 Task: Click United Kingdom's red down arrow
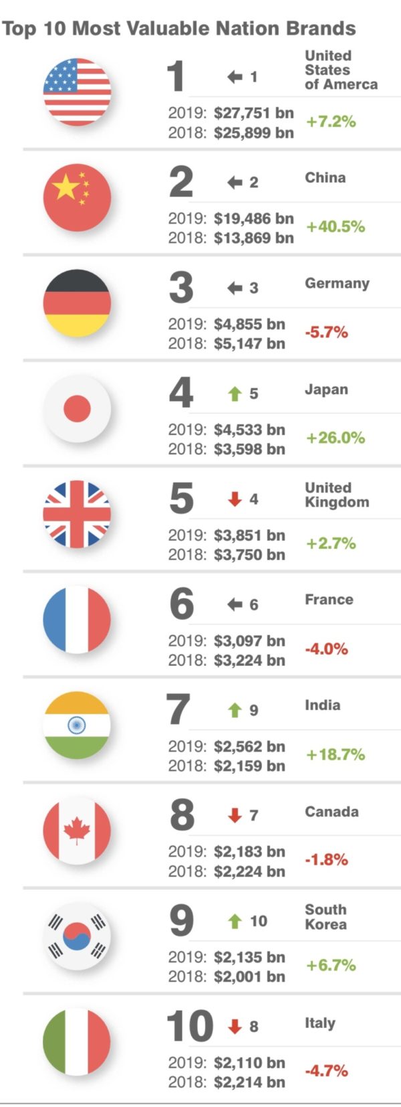pos(235,499)
